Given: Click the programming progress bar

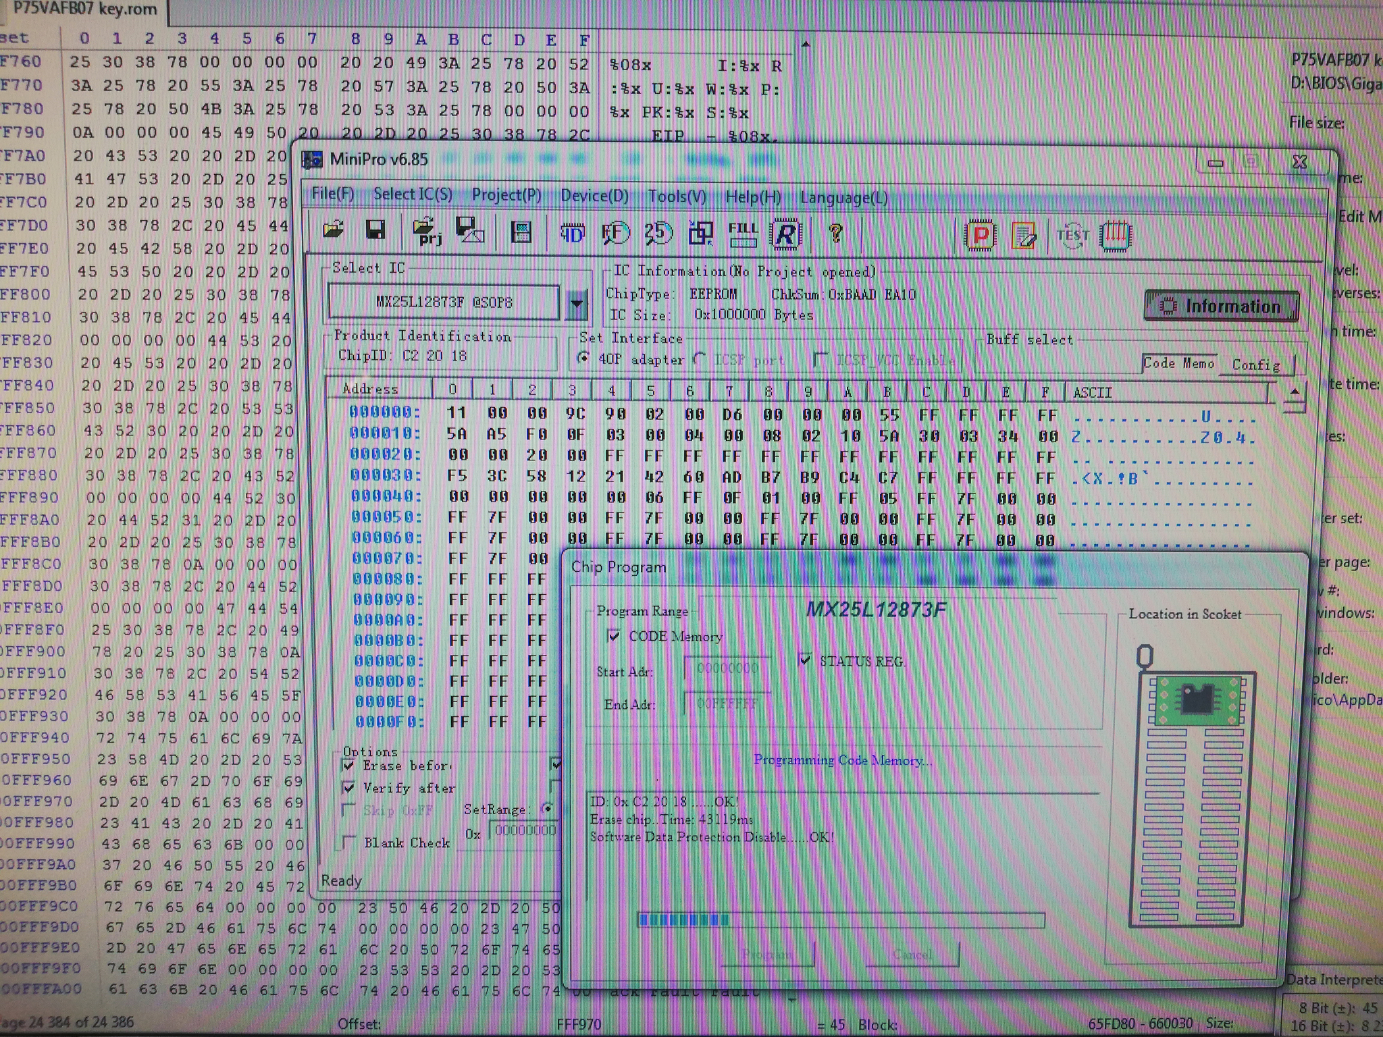Looking at the screenshot, I should tap(841, 920).
